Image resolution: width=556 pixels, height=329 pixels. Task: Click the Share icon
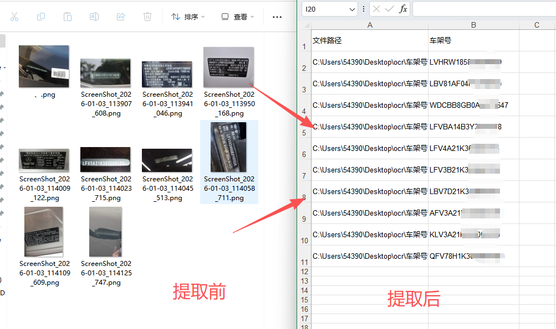pos(120,17)
